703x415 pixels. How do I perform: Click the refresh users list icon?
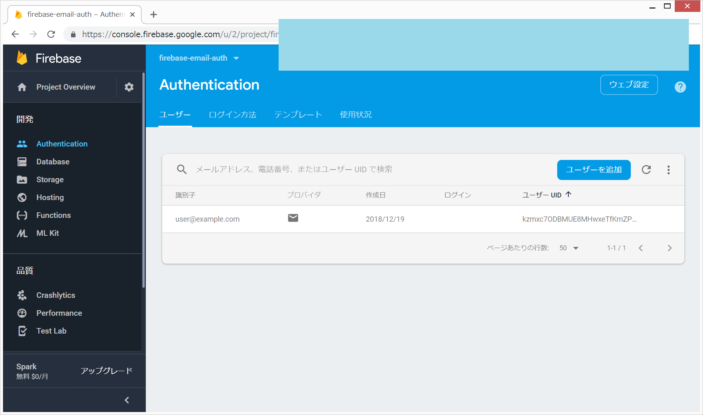point(646,170)
